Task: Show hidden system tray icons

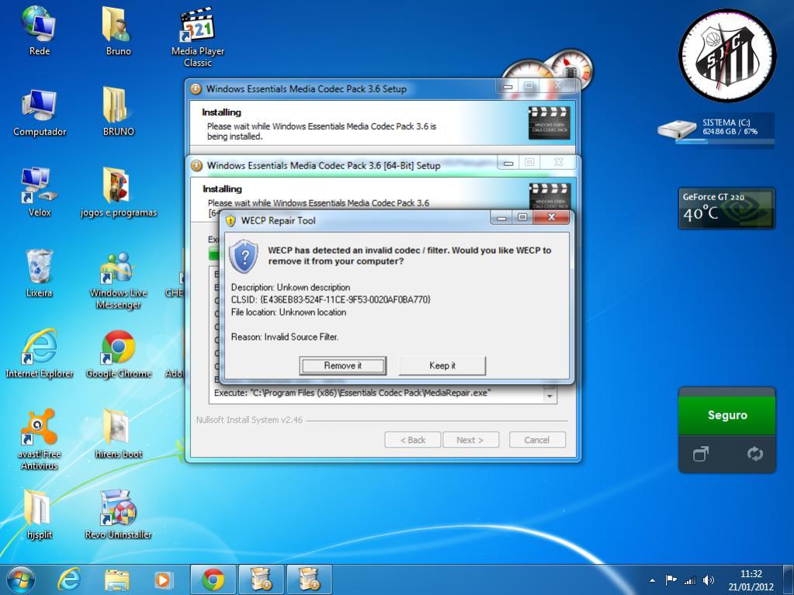Action: (653, 580)
